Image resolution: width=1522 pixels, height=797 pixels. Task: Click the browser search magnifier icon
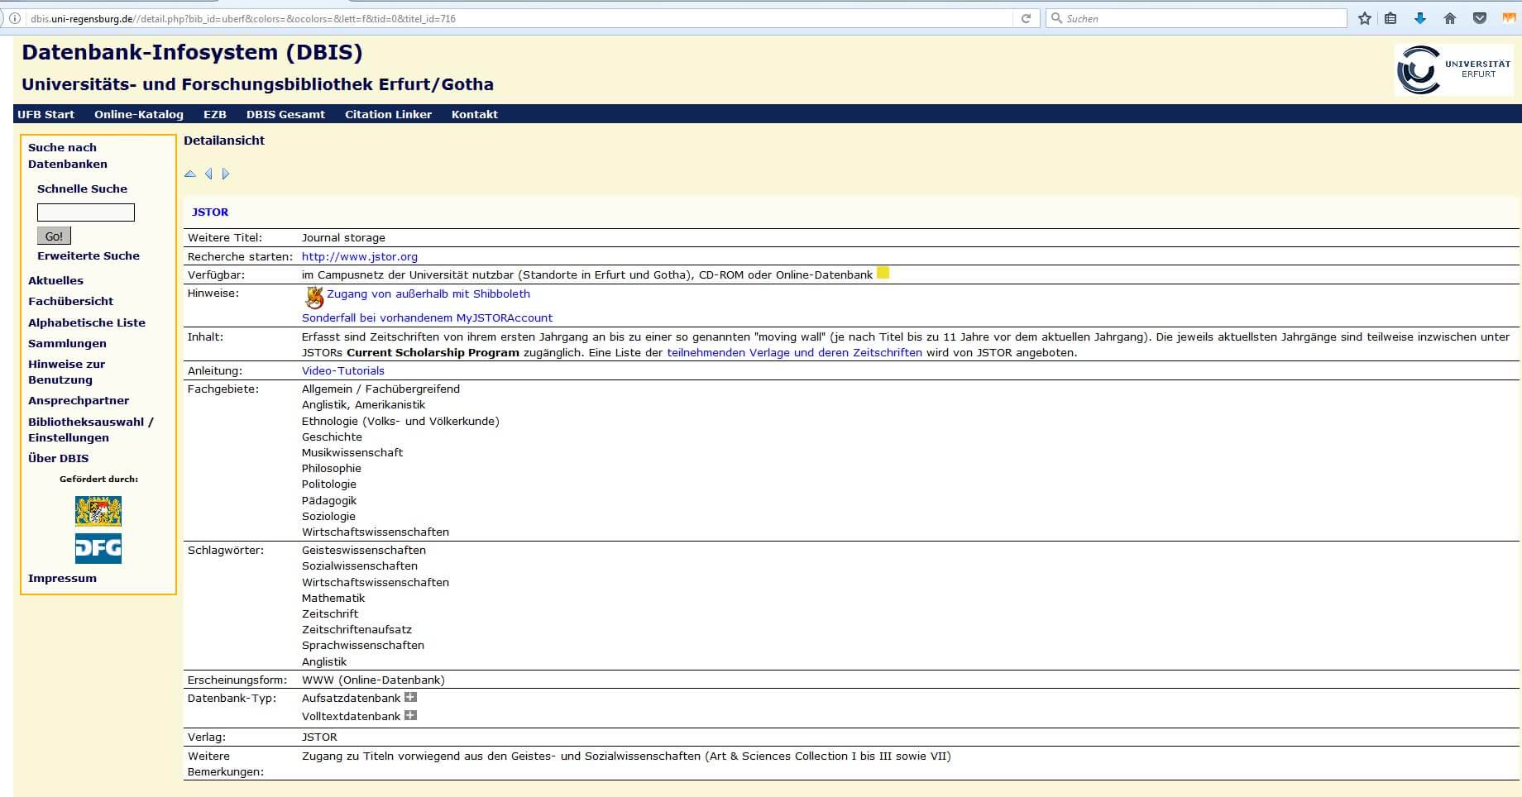tap(1056, 18)
